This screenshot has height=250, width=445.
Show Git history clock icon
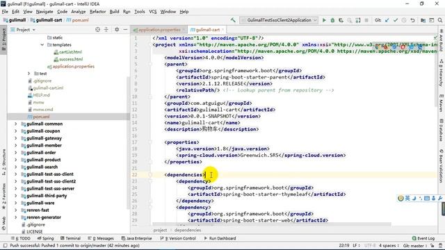tap(404, 20)
